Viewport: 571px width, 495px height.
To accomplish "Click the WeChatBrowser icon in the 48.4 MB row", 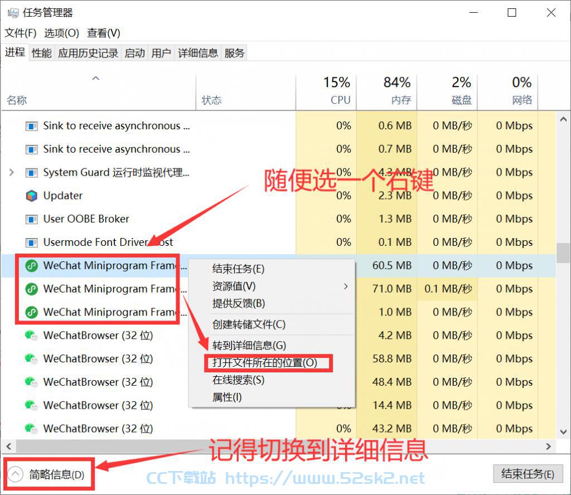I will tap(31, 382).
